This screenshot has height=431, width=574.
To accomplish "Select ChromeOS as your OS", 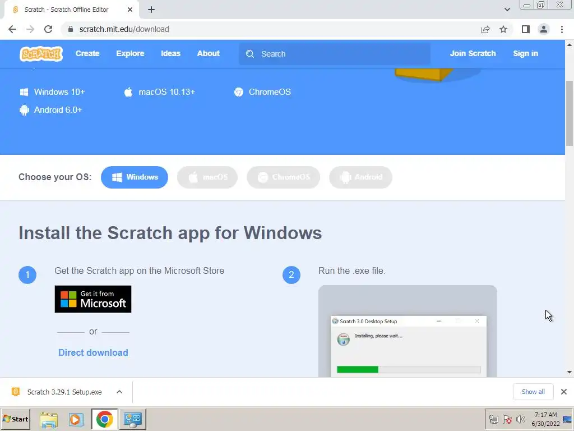I will (x=283, y=177).
